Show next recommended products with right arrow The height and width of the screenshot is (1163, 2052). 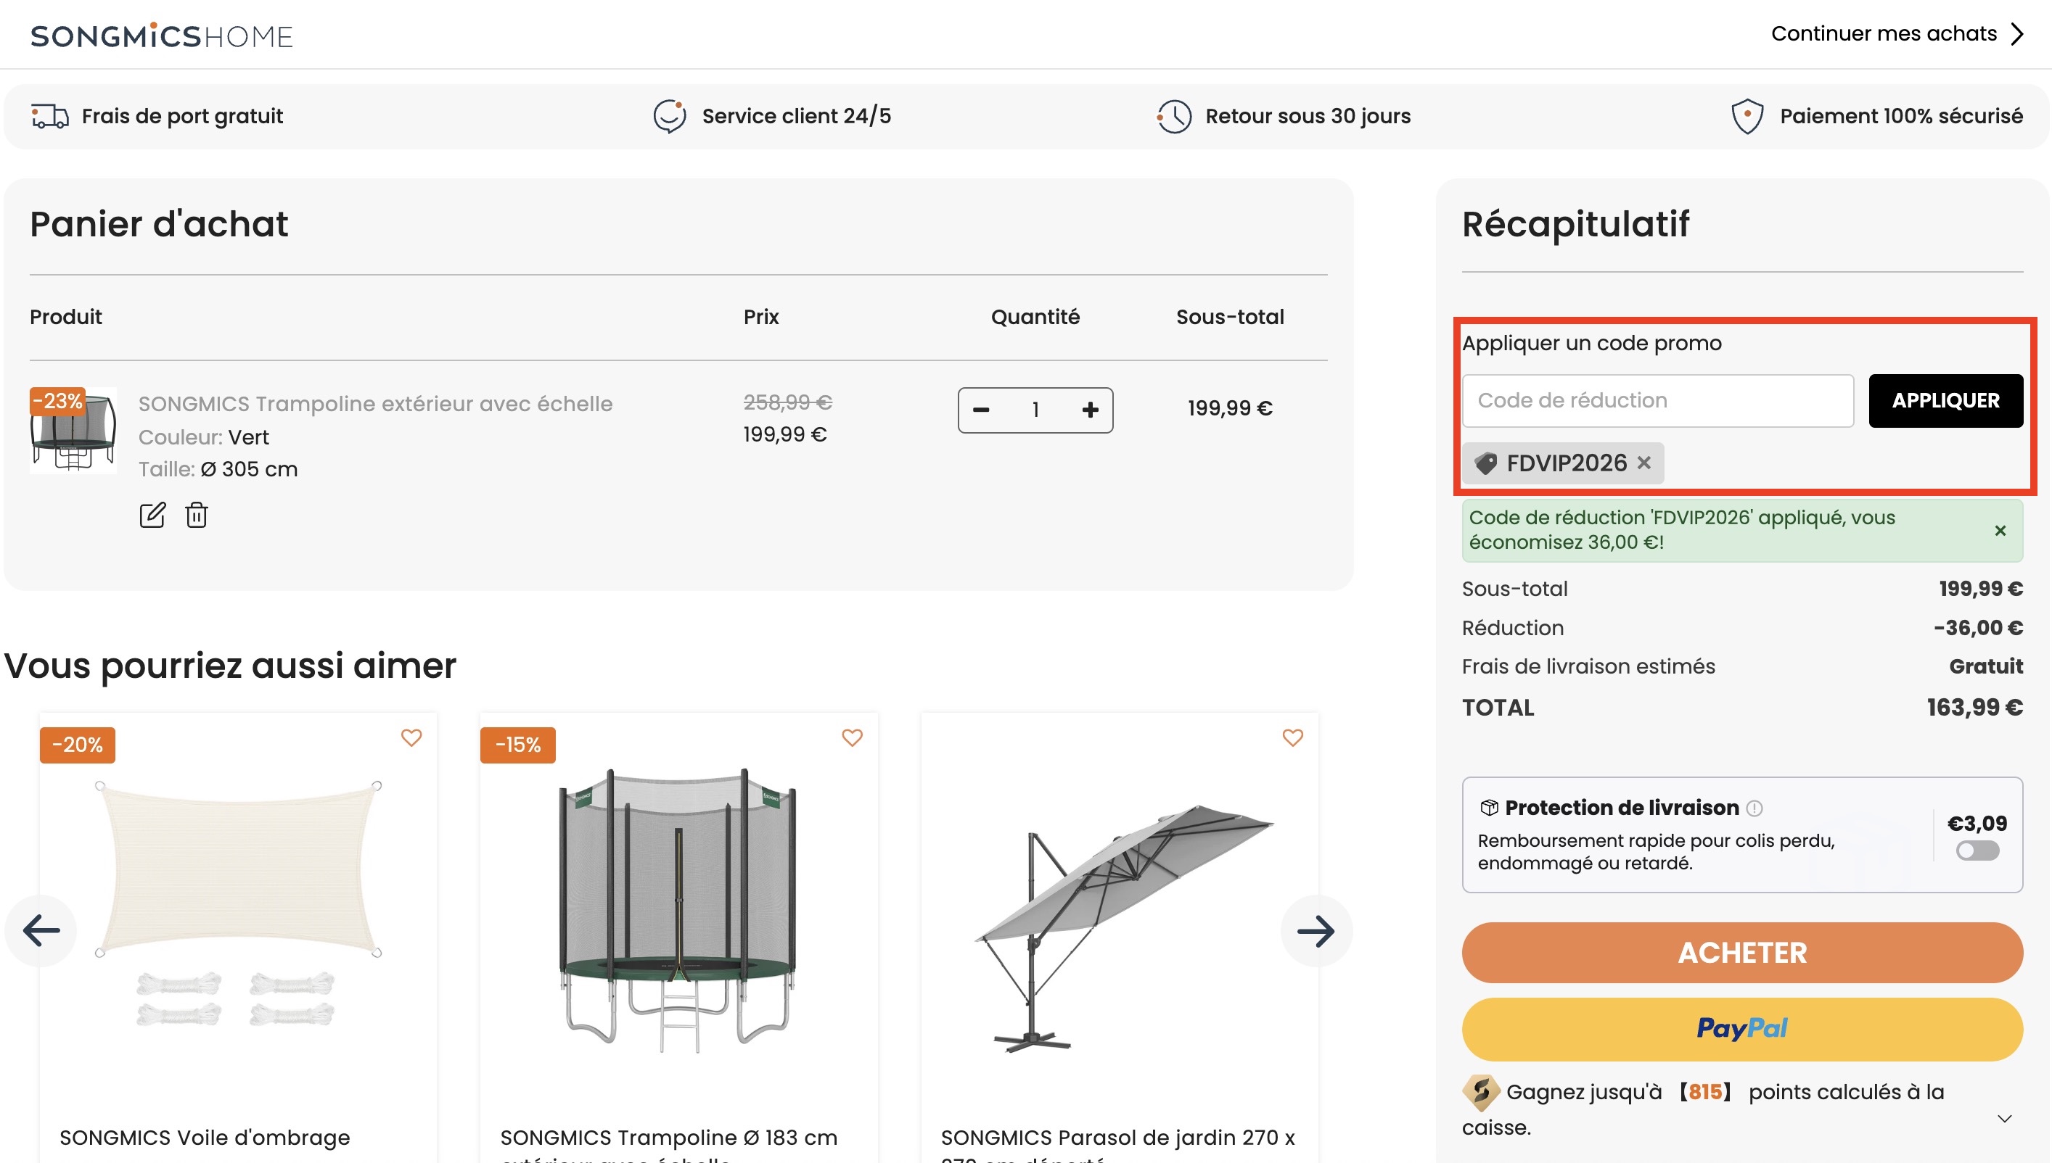tap(1316, 930)
